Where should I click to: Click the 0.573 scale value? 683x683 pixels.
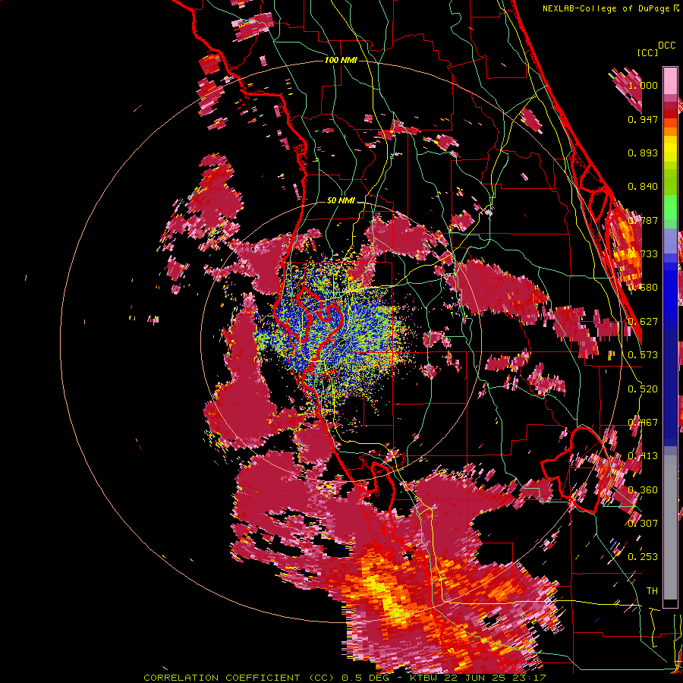pos(643,354)
